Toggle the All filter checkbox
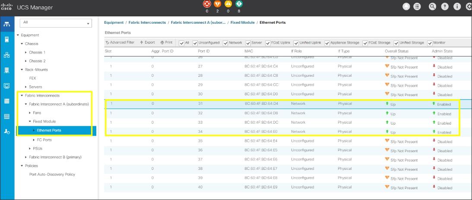The width and height of the screenshot is (472, 200). click(181, 43)
